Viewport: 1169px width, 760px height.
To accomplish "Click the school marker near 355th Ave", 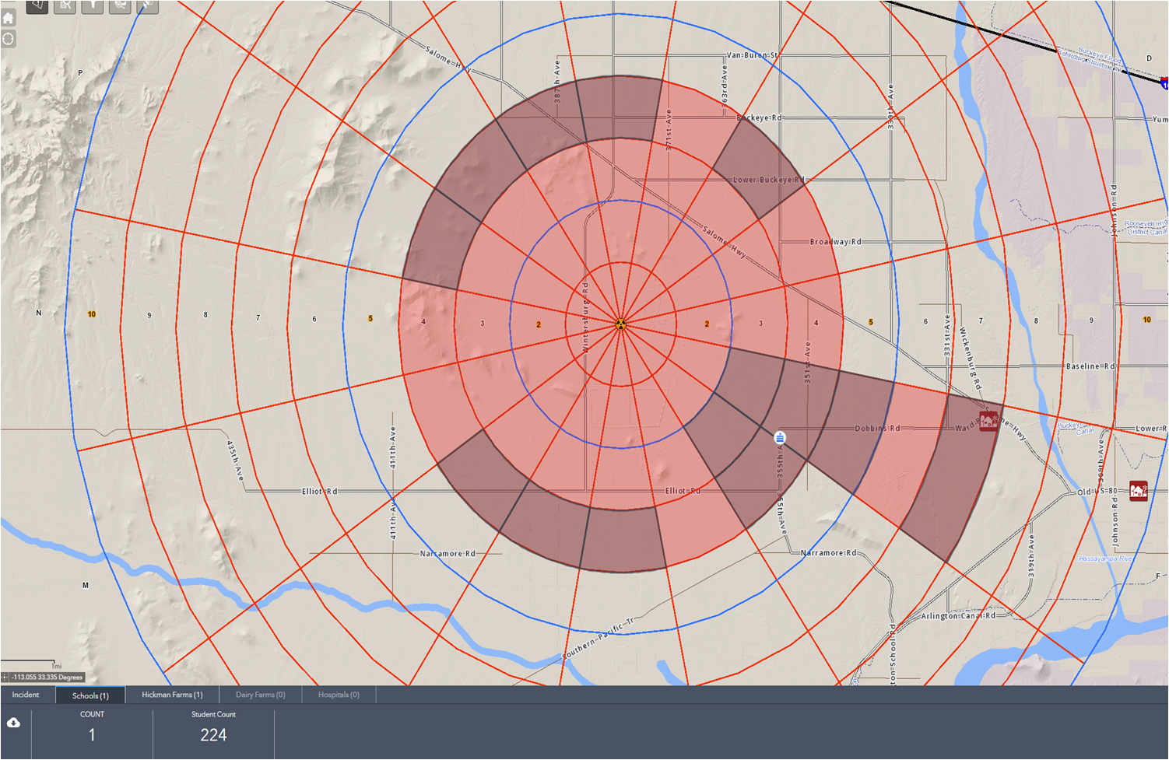I will pyautogui.click(x=780, y=438).
